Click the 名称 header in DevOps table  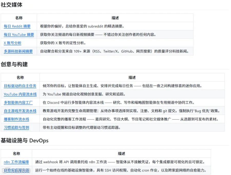(x=16, y=154)
